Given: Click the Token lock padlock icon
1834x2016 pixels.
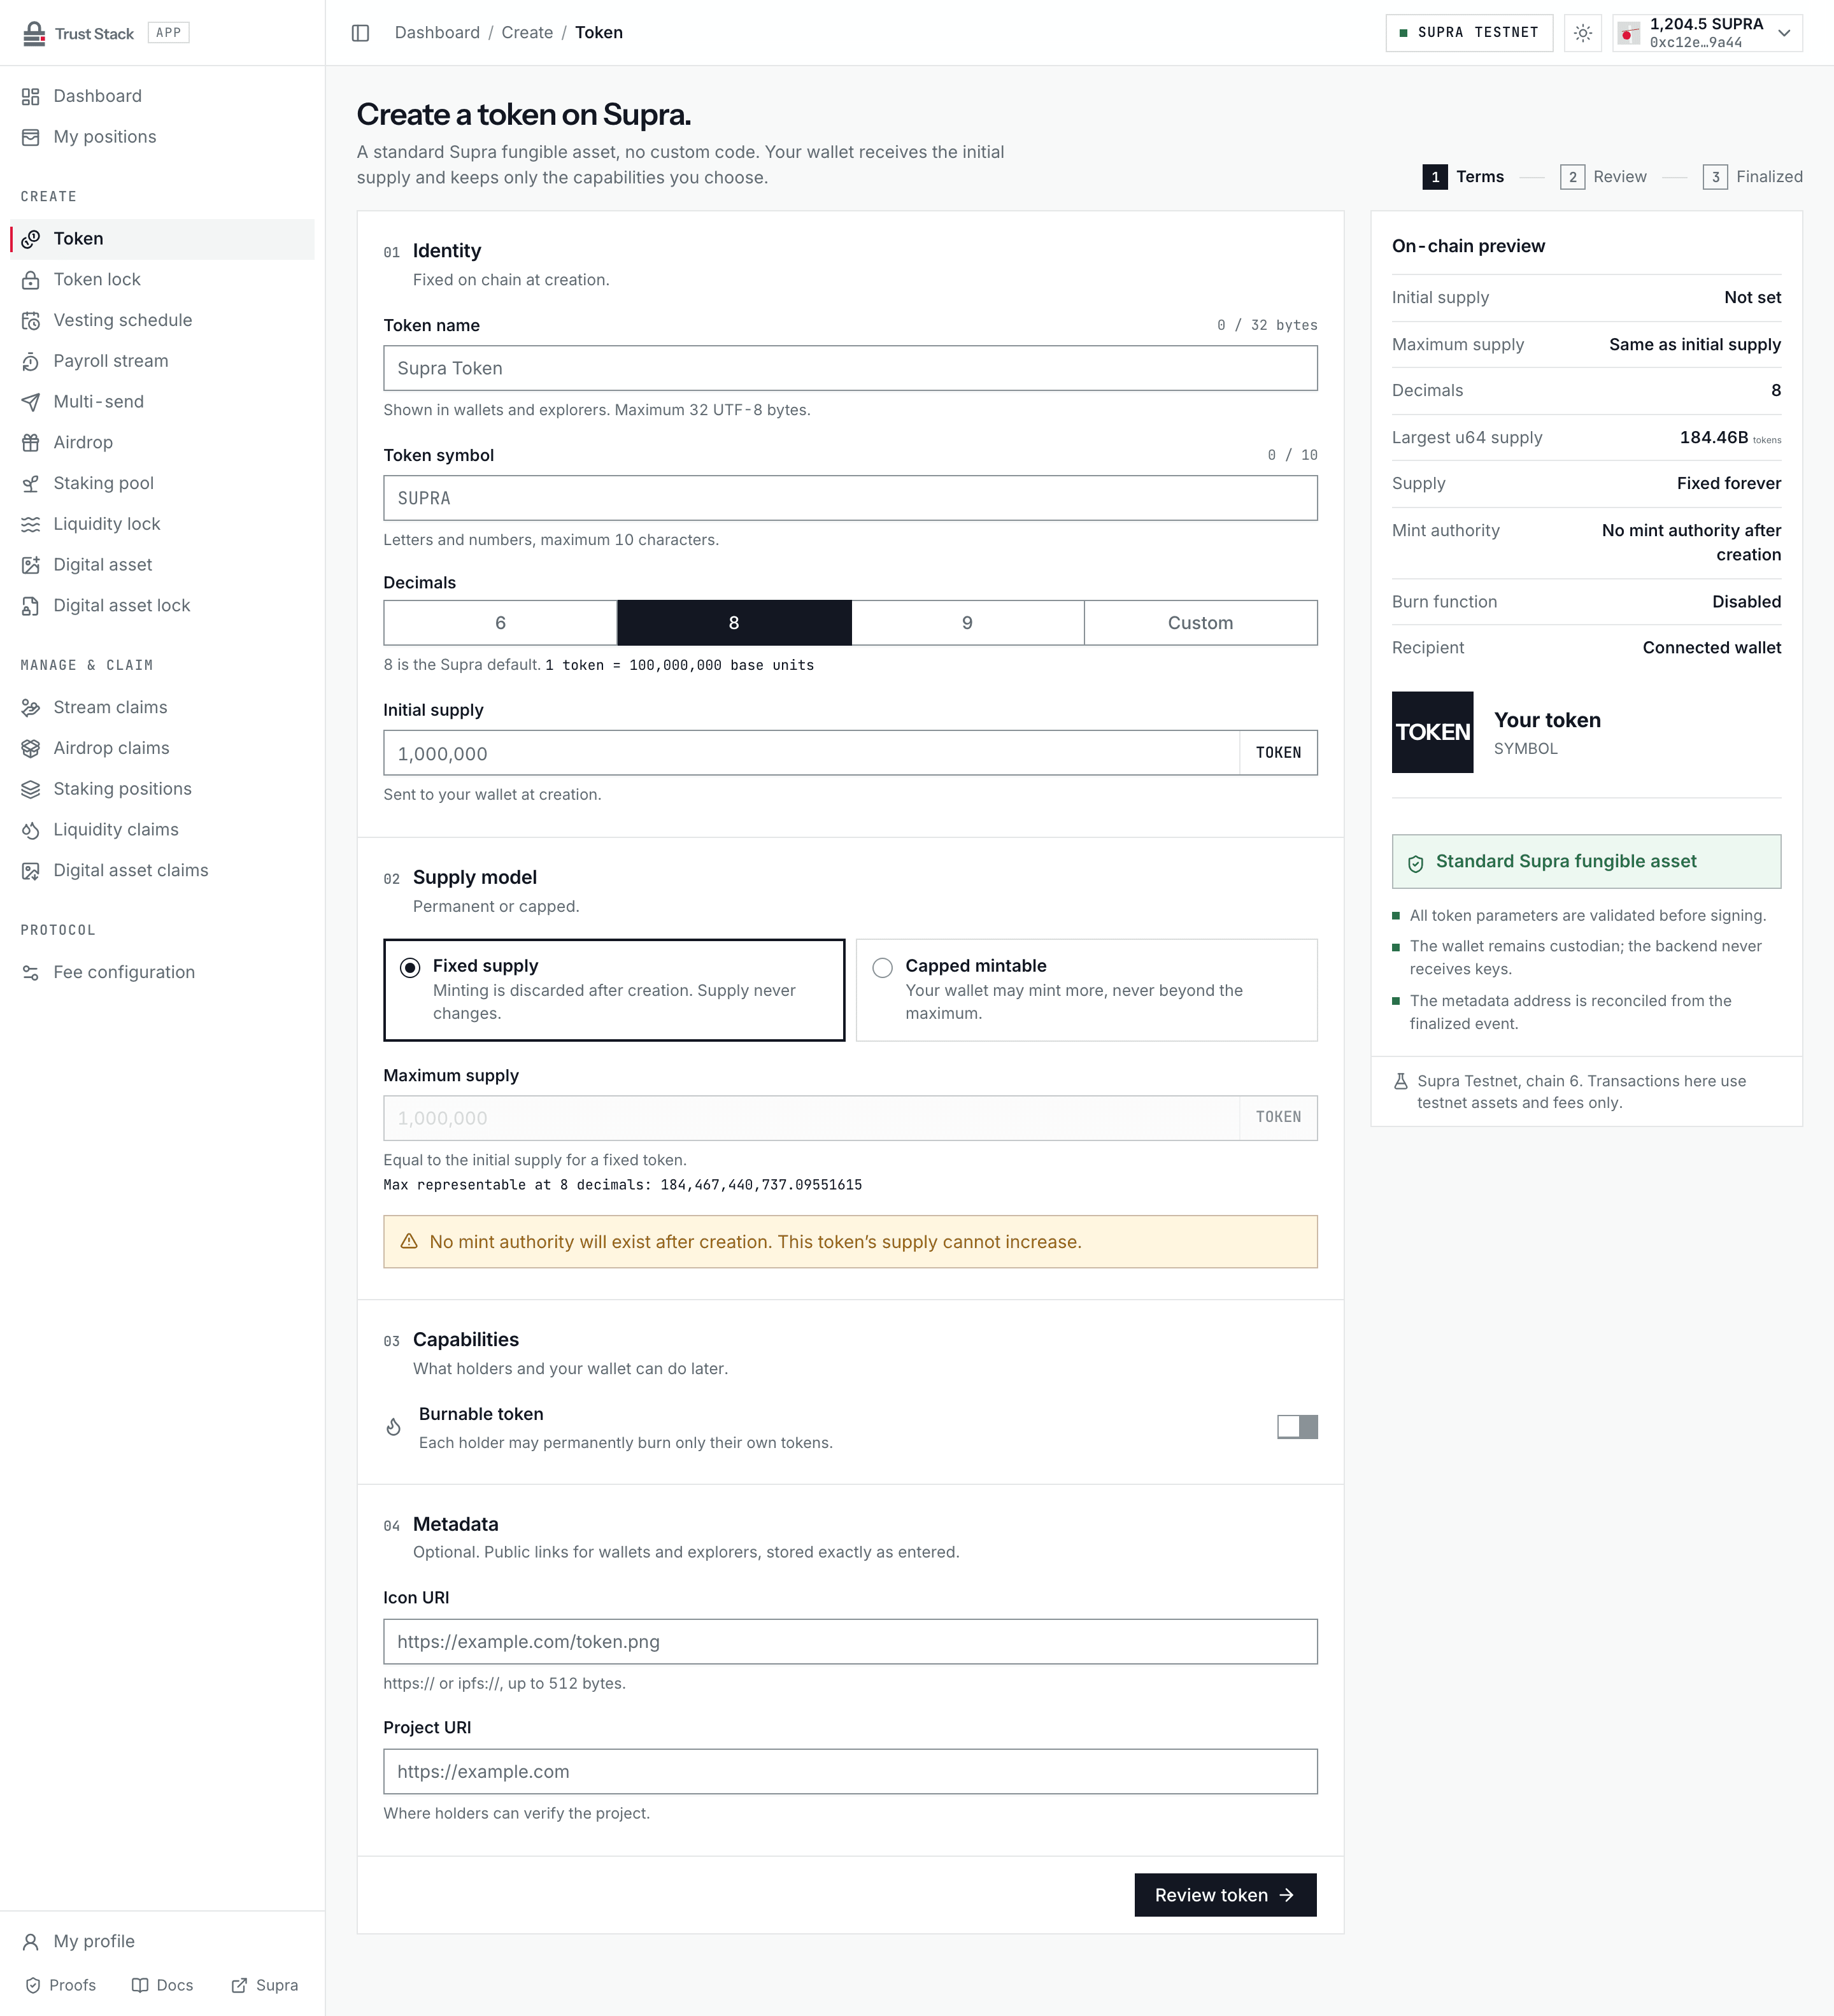Looking at the screenshot, I should tap(31, 280).
